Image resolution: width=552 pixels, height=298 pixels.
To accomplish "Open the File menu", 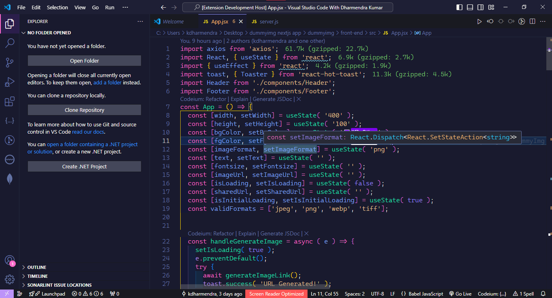I will tap(21, 7).
